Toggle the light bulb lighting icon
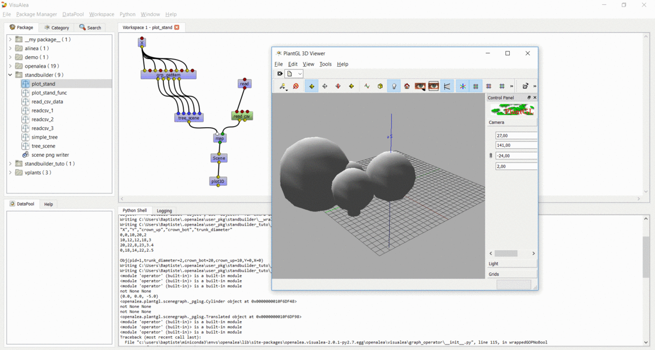Screen dimensions: 655x350 tap(394, 86)
